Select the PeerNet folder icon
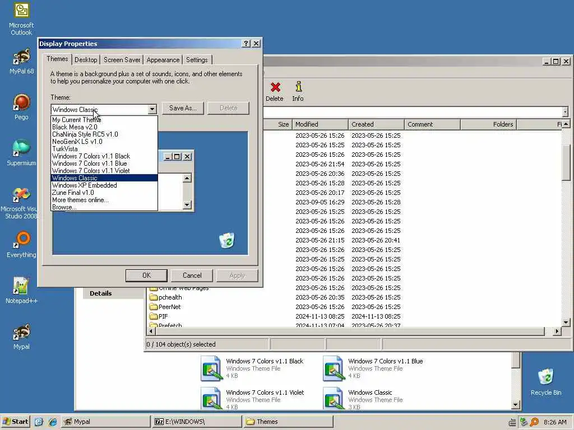574x430 pixels. [x=154, y=307]
